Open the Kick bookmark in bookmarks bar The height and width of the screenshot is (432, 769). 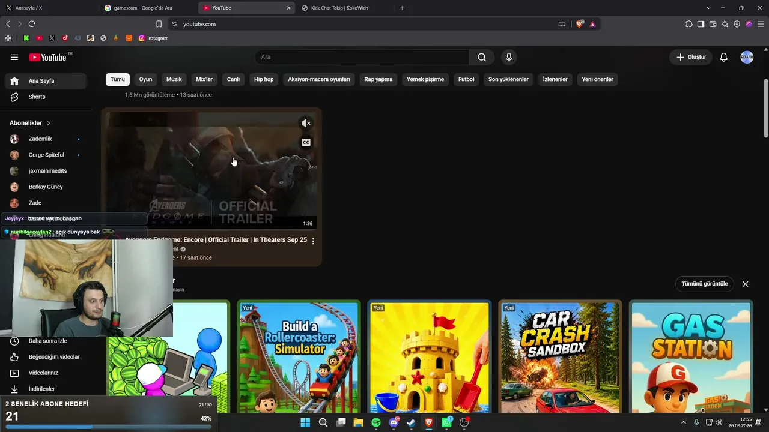coord(26,38)
